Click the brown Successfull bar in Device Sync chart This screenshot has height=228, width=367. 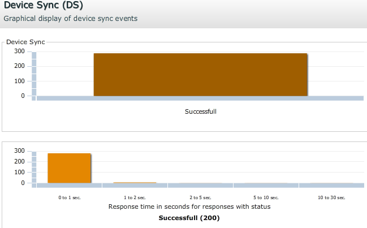(200, 75)
